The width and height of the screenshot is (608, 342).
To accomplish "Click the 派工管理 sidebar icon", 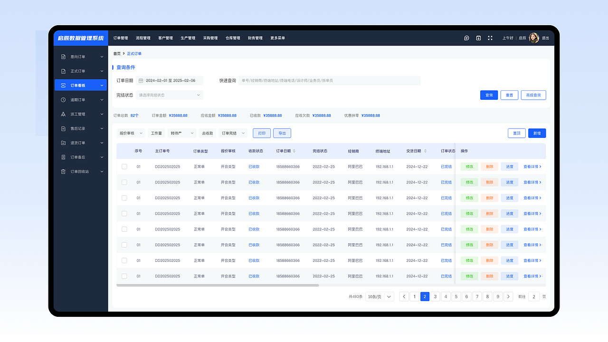I will tap(64, 114).
